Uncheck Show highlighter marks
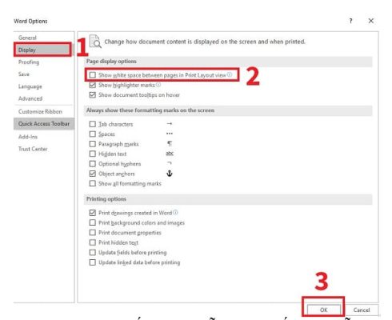 point(93,85)
